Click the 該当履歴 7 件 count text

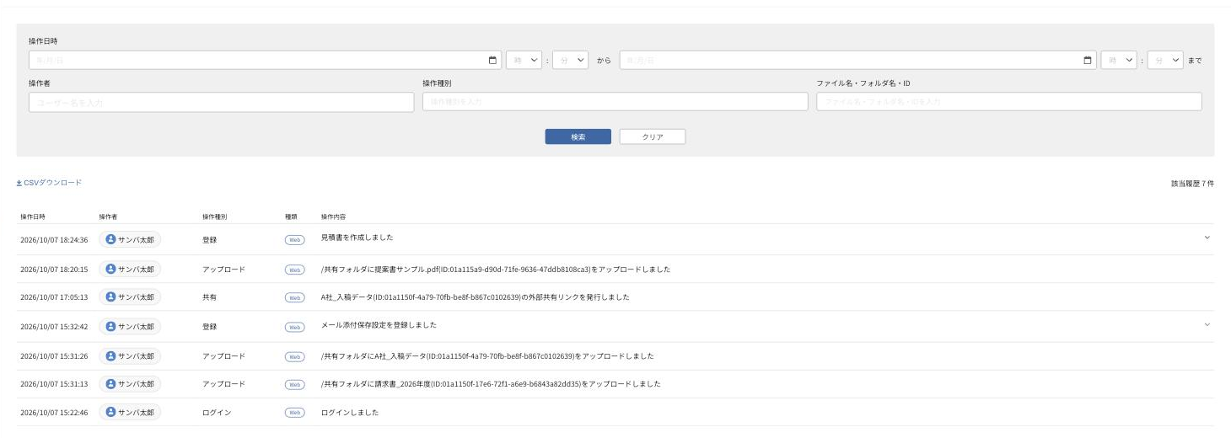[1191, 183]
